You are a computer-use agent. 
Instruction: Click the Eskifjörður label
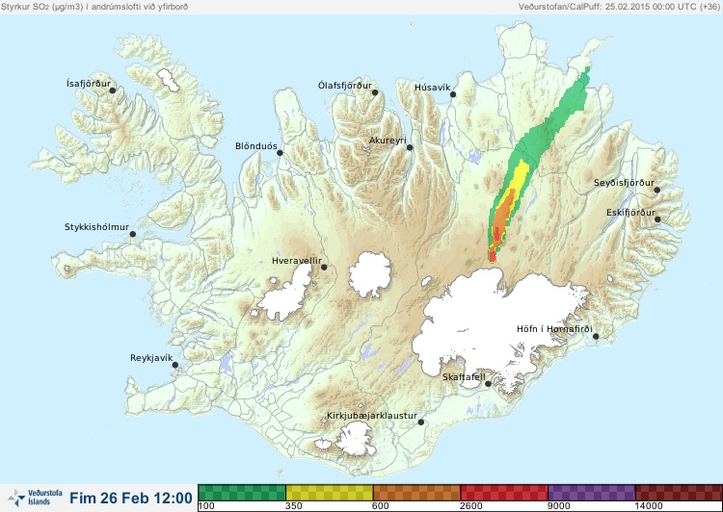[630, 213]
